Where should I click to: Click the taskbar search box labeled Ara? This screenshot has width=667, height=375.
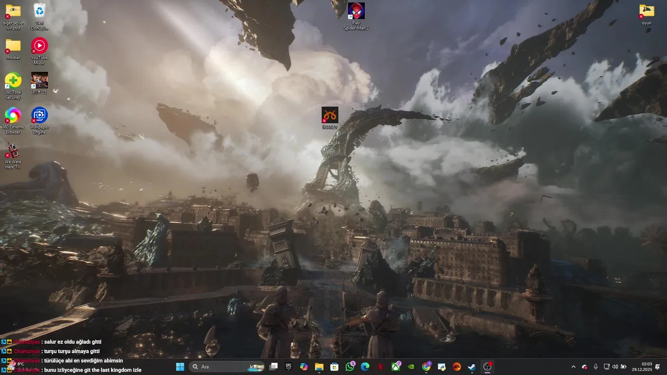click(x=227, y=367)
